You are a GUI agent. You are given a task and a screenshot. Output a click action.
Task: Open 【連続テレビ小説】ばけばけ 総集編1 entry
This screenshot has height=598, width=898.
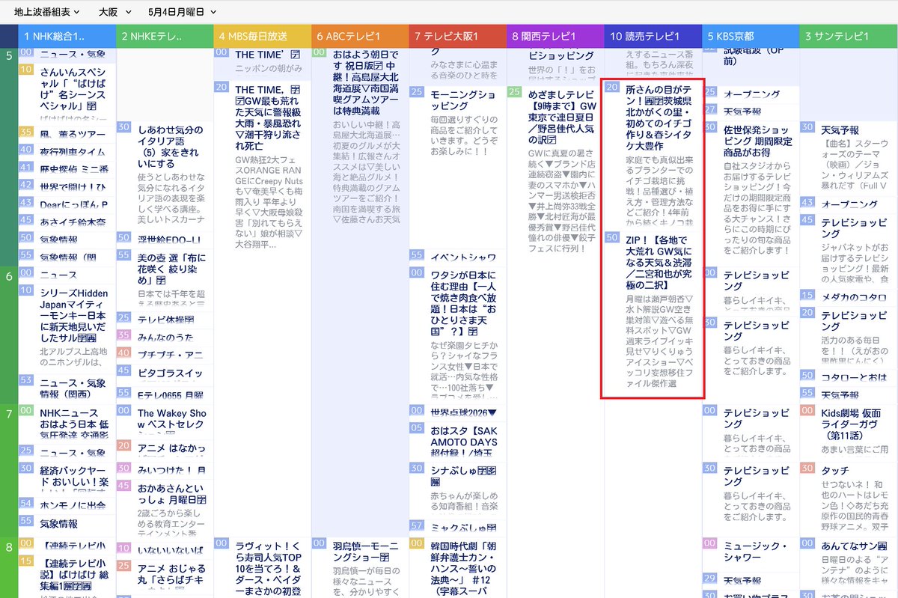[x=75, y=573]
